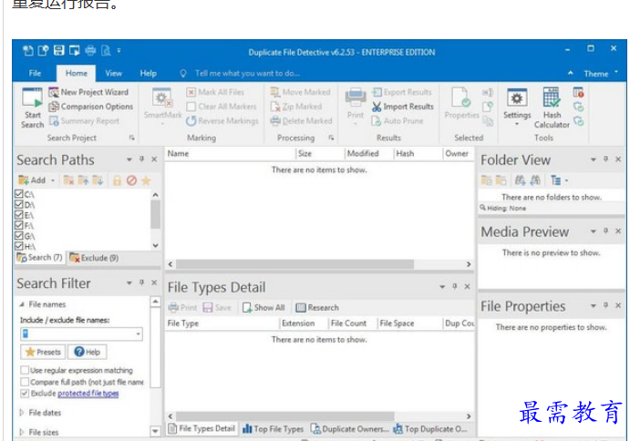The image size is (630, 441).
Task: Click Move Marked
Action: pos(301,92)
